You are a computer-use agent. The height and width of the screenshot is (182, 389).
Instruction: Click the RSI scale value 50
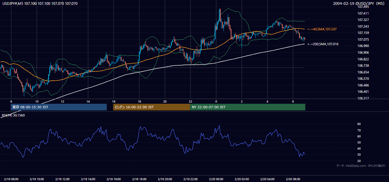[359, 142]
